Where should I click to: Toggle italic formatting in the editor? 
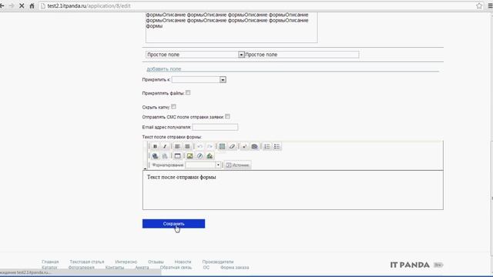click(x=165, y=146)
